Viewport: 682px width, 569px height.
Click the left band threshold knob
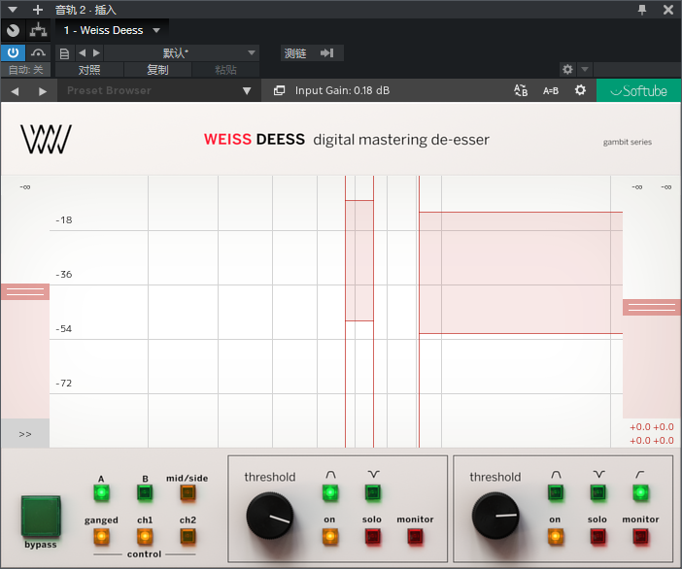(x=270, y=516)
